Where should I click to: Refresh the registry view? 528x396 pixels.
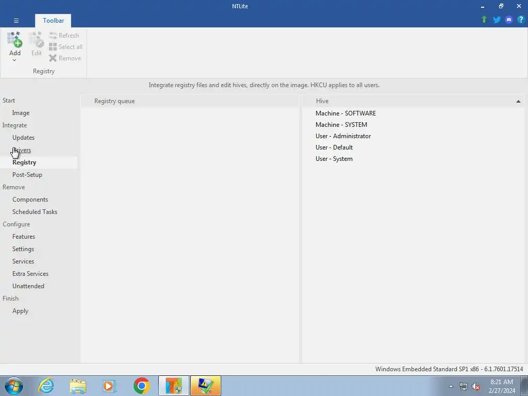(64, 36)
